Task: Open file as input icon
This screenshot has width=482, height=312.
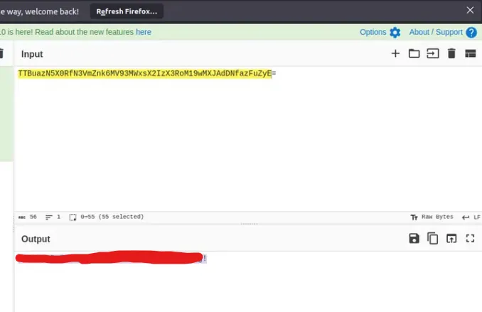Action: point(432,54)
